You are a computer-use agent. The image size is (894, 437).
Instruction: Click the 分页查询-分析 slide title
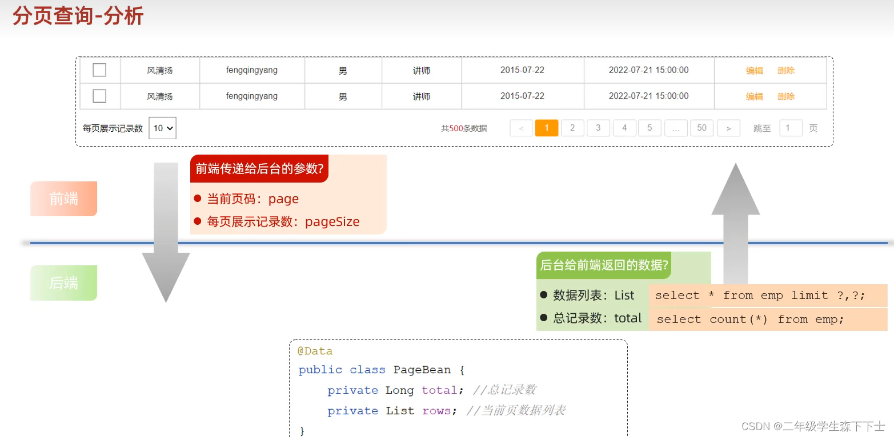(x=78, y=16)
